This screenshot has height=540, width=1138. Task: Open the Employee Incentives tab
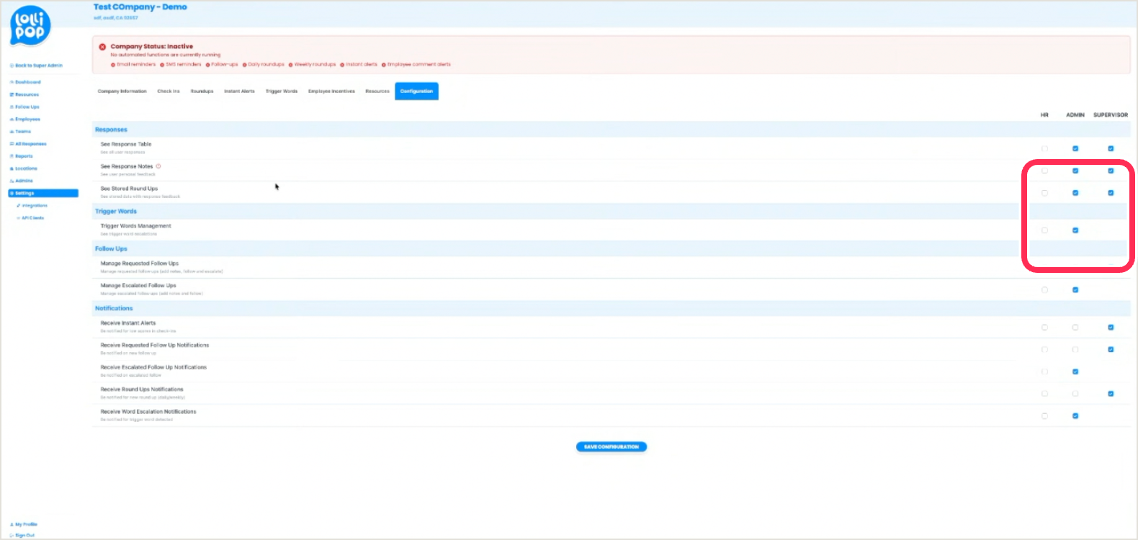click(331, 91)
